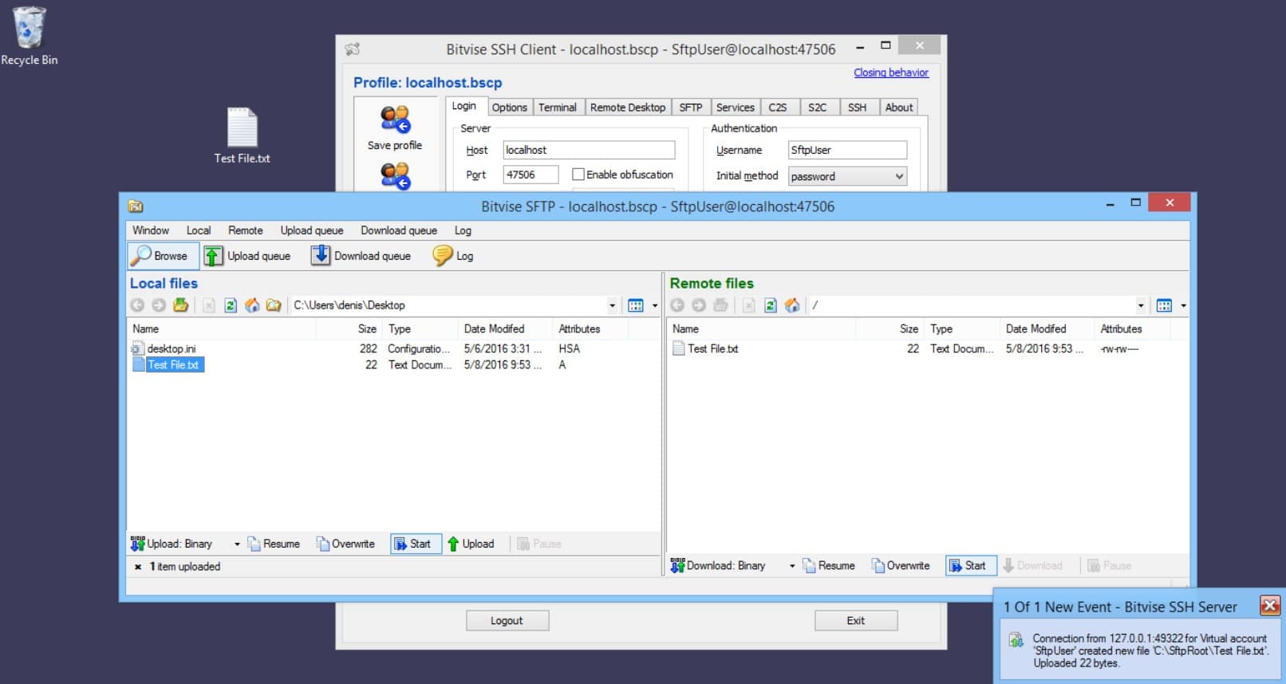Toggle Start option in upload bar

point(414,544)
